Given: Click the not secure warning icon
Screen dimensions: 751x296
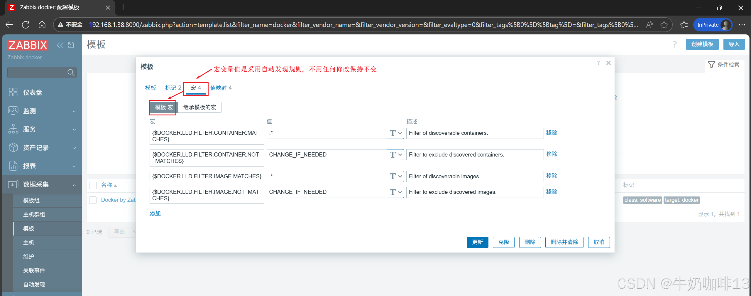Looking at the screenshot, I should 60,25.
